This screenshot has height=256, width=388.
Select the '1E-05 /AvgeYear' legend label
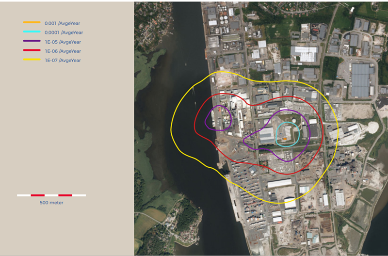click(x=63, y=42)
